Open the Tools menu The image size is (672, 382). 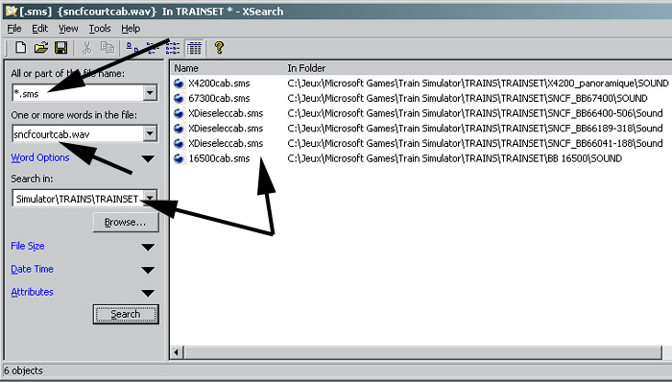click(100, 29)
